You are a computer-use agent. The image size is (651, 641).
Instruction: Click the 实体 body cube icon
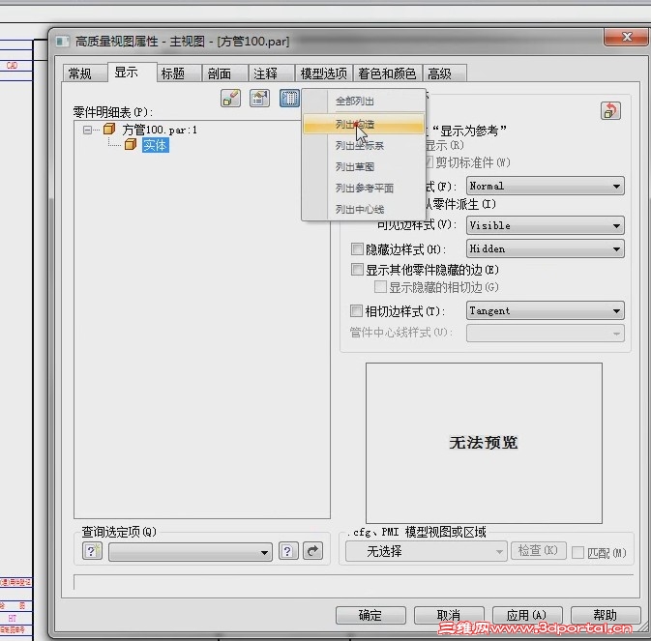[131, 144]
